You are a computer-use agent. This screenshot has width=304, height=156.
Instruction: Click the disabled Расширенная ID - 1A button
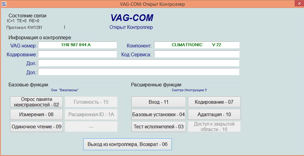(x=91, y=114)
